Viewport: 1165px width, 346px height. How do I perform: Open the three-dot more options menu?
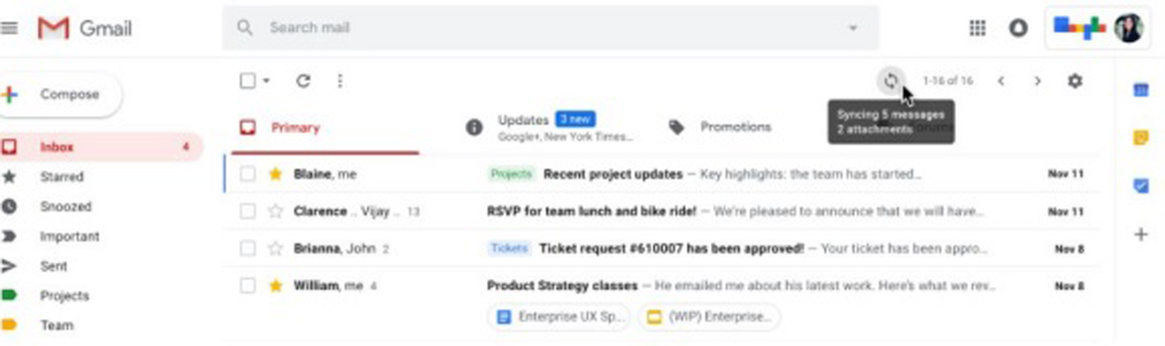(x=340, y=81)
